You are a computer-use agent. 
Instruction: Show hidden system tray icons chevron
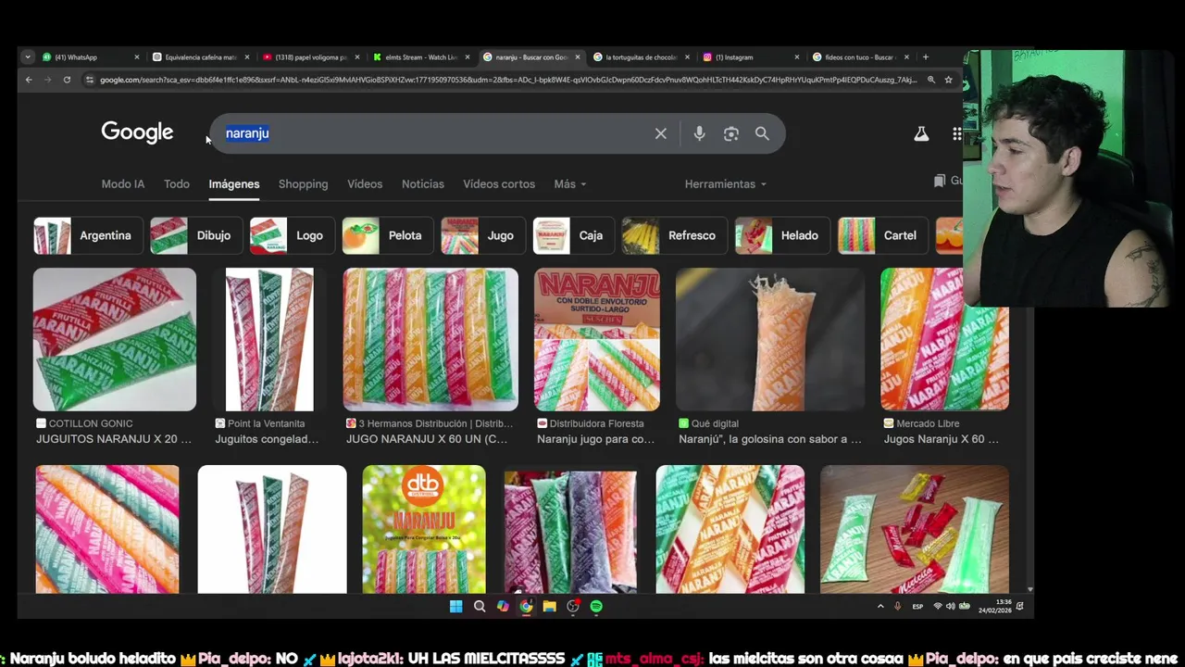pos(880,606)
